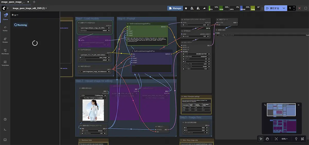Toggle link visibility icon in canvas toolbar
Image resolution: width=309 pixels, height=145 pixels.
tap(303, 139)
